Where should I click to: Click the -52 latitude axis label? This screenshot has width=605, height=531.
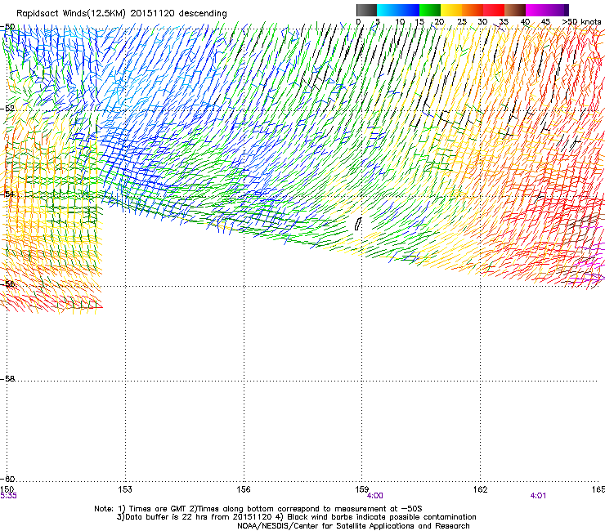tap(7, 109)
